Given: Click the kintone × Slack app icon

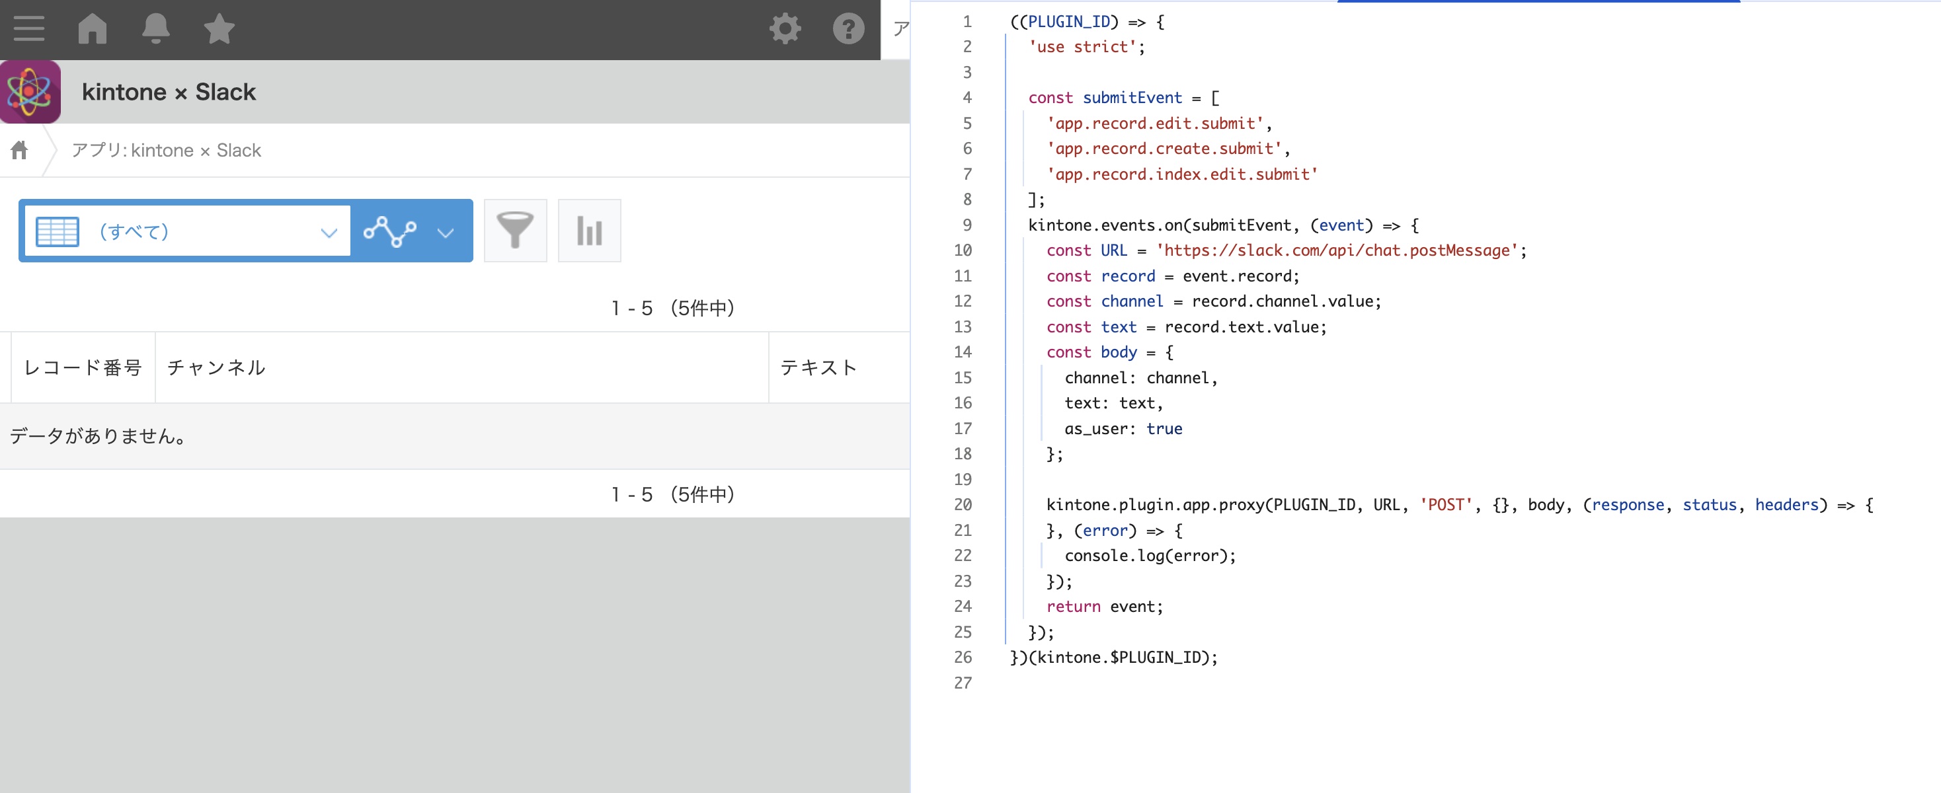Looking at the screenshot, I should 30,92.
